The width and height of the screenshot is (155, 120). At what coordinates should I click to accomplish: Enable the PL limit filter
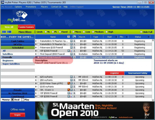[x=53, y=32]
